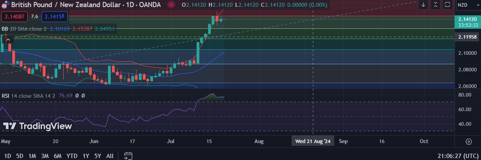
Task: Click the Aug label on the time axis
Action: tap(259, 141)
